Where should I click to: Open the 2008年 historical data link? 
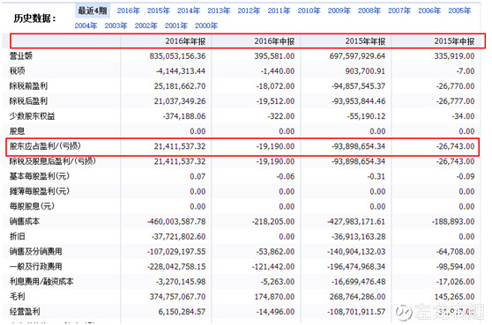(369, 11)
